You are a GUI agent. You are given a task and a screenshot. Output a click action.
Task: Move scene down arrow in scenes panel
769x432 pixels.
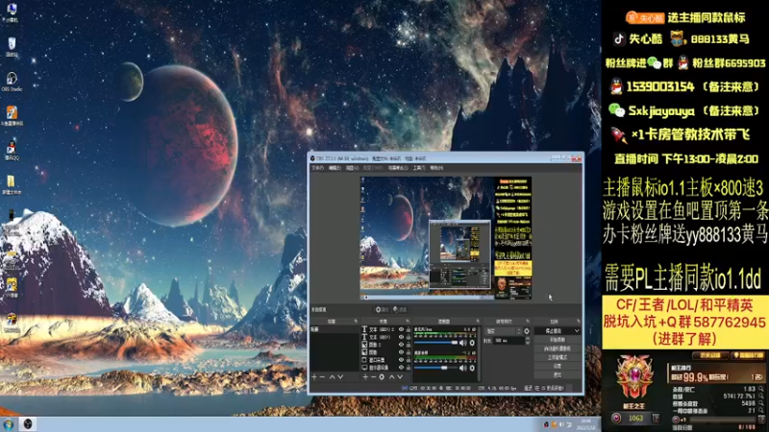[340, 376]
